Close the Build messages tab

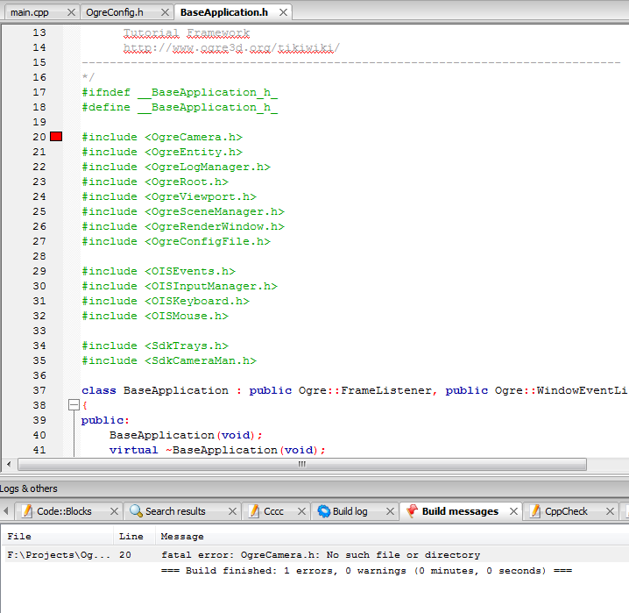point(513,511)
